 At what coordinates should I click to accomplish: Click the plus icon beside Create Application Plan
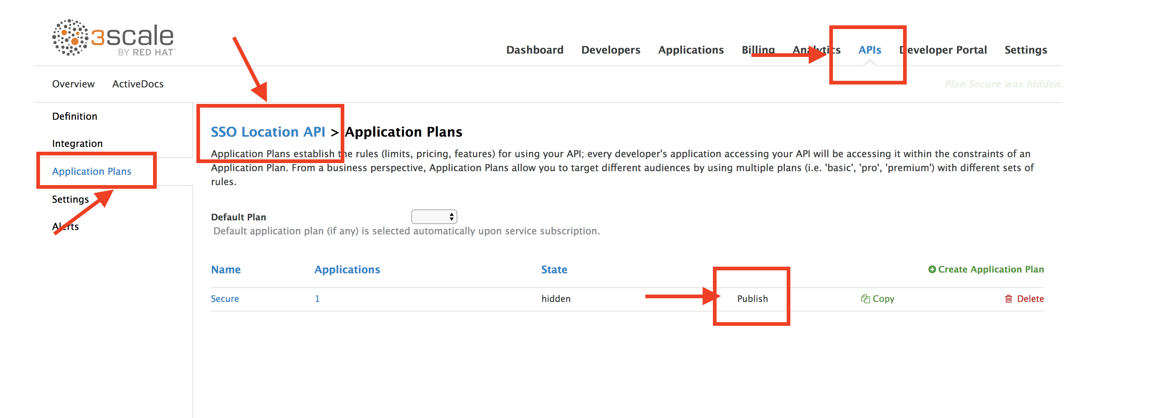pyautogui.click(x=932, y=270)
